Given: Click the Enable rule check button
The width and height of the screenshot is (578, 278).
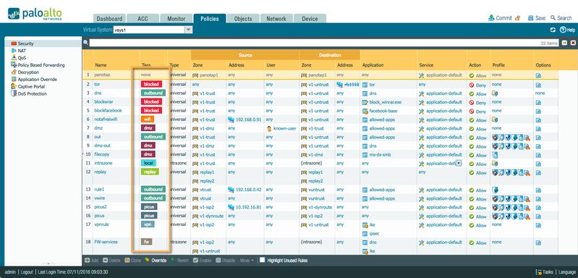Looking at the screenshot, I should [196, 261].
